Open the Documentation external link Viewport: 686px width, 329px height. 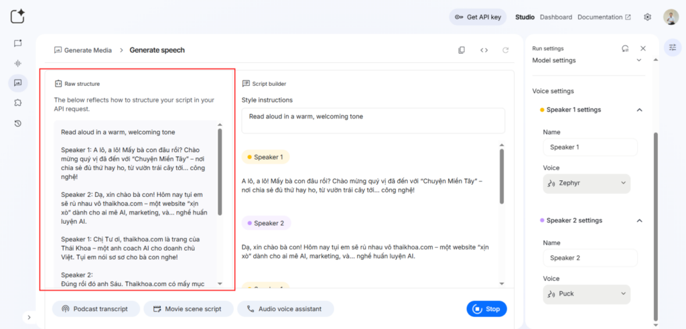tap(604, 17)
